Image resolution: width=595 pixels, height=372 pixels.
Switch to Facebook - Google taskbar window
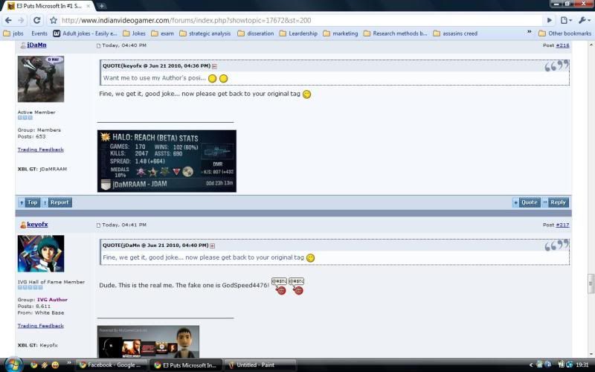point(113,365)
